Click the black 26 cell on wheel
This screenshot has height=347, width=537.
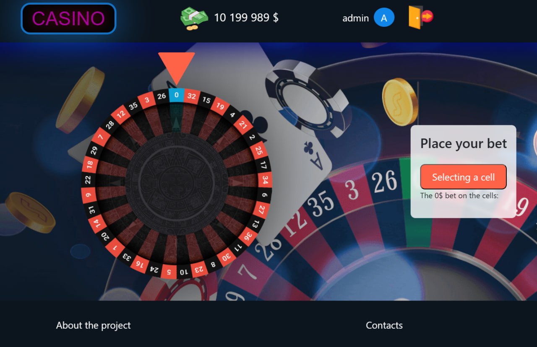coord(162,96)
